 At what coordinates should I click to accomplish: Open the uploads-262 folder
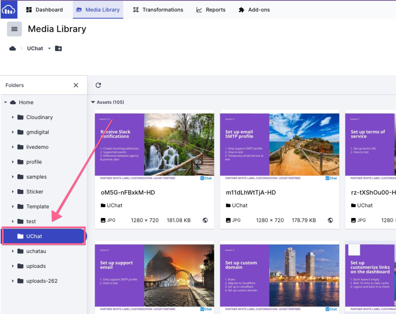pyautogui.click(x=42, y=281)
